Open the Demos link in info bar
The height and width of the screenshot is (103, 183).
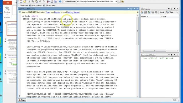tap(57, 12)
